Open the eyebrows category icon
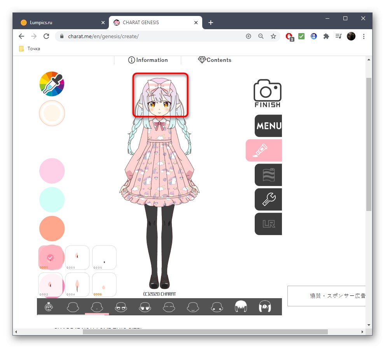Viewport: 385px width, 348px height. pyautogui.click(x=121, y=307)
